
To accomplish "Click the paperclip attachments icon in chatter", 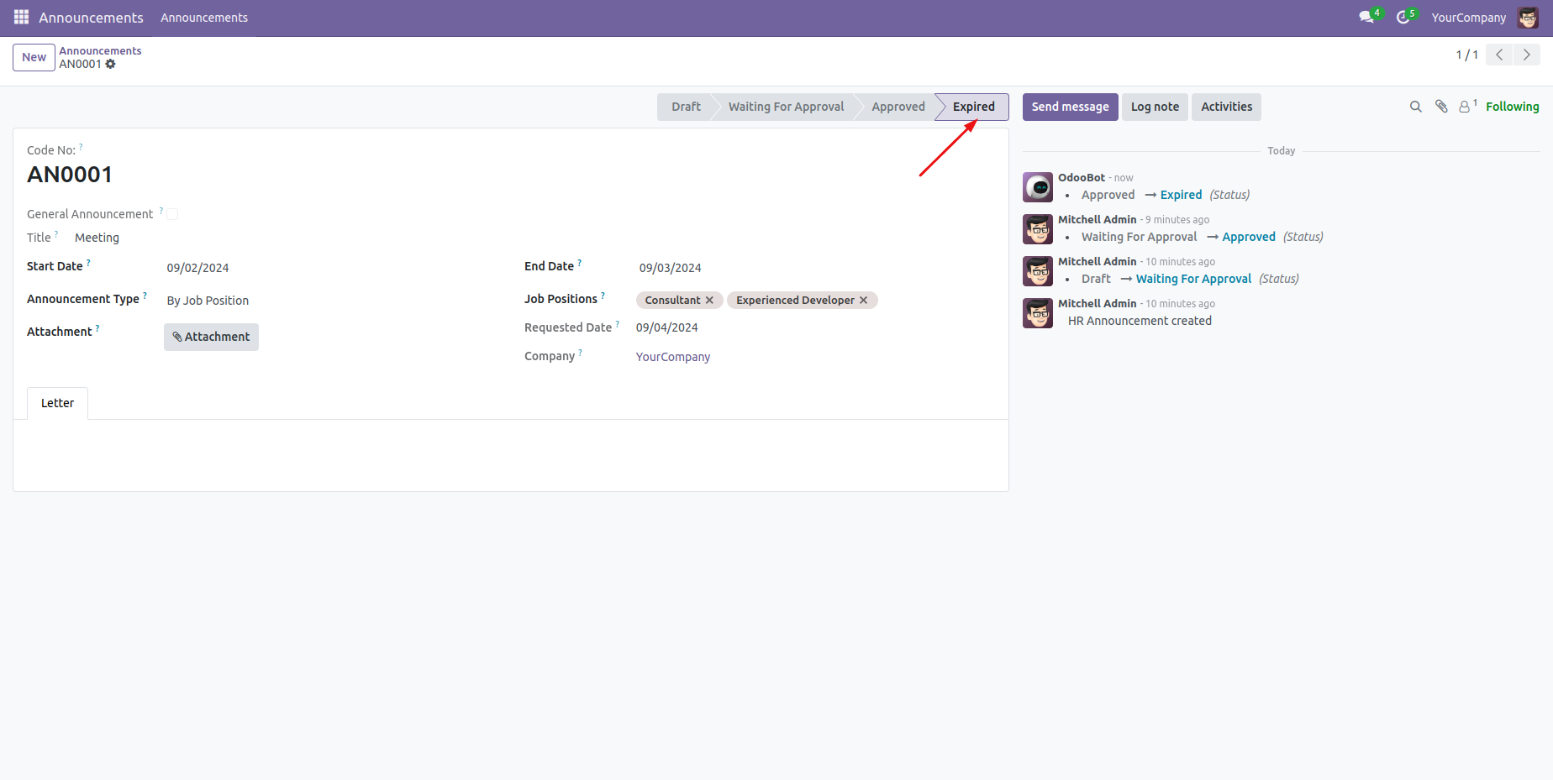I will point(1441,107).
